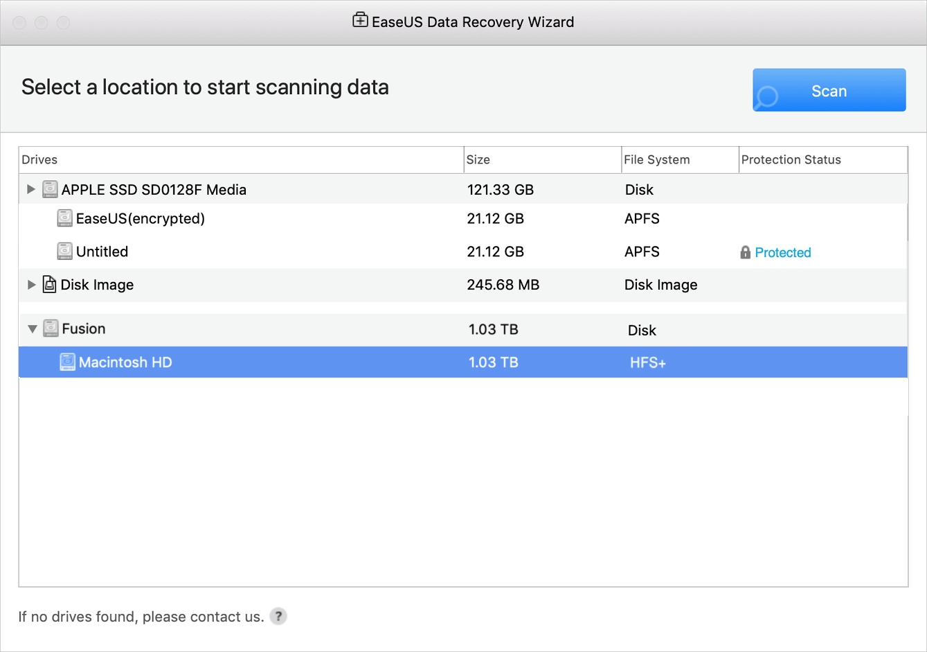Sort by the Size column header
This screenshot has width=927, height=652.
coord(542,160)
